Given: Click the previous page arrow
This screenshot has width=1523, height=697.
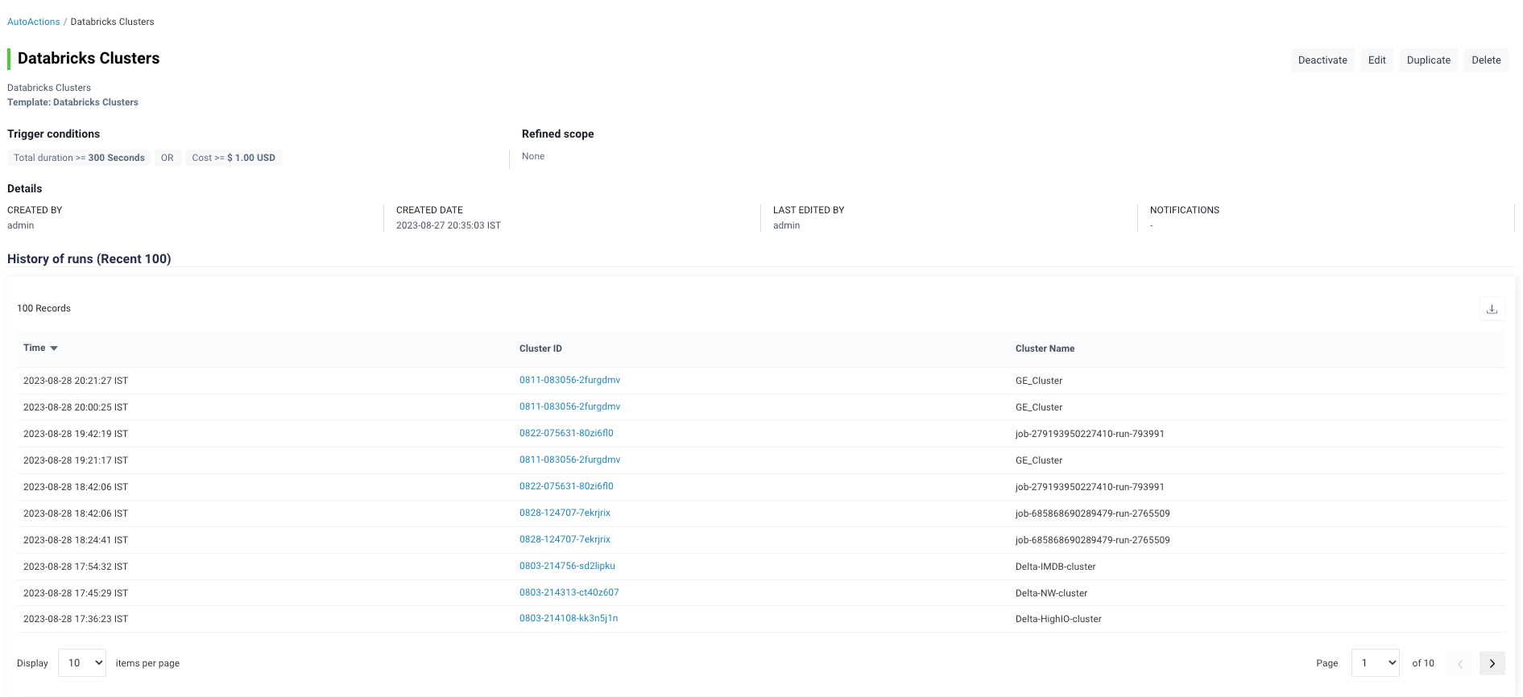Looking at the screenshot, I should coord(1459,663).
